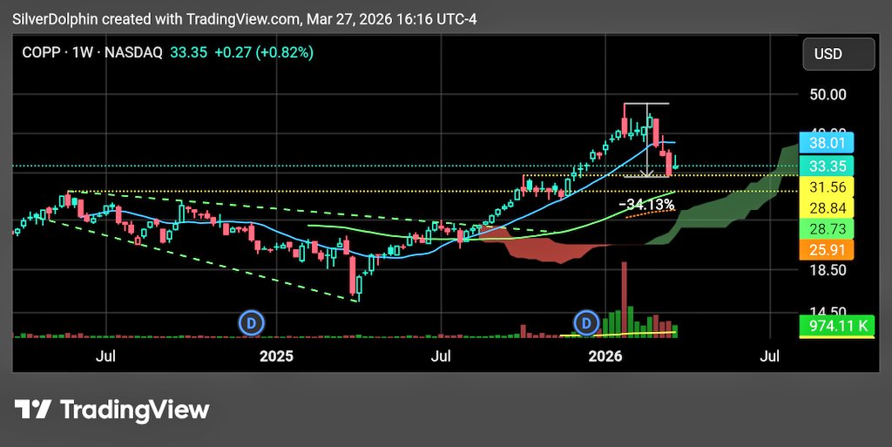The width and height of the screenshot is (892, 447).
Task: Click the green 28.73 price label
Action: click(x=827, y=229)
